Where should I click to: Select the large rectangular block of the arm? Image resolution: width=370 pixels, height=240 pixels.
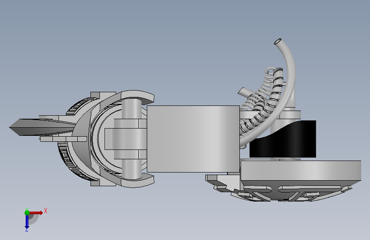pos(193,139)
